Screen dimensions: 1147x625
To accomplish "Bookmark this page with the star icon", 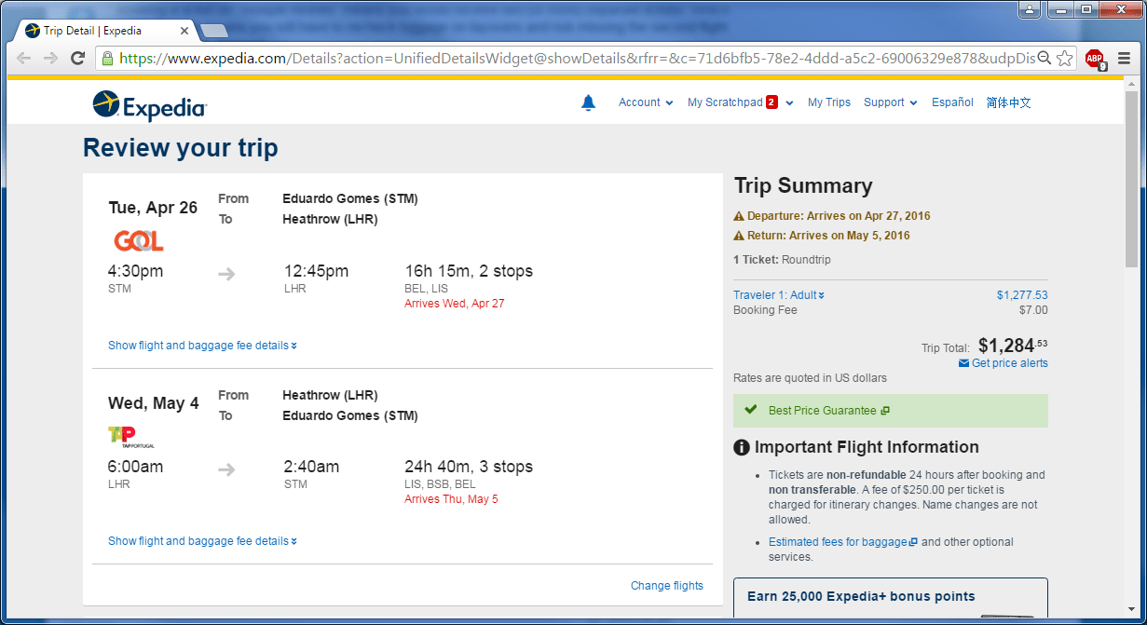I will coord(1065,58).
